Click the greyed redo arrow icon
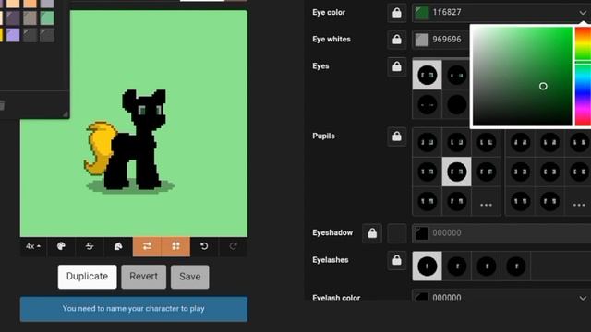The width and height of the screenshot is (591, 332). pos(234,246)
